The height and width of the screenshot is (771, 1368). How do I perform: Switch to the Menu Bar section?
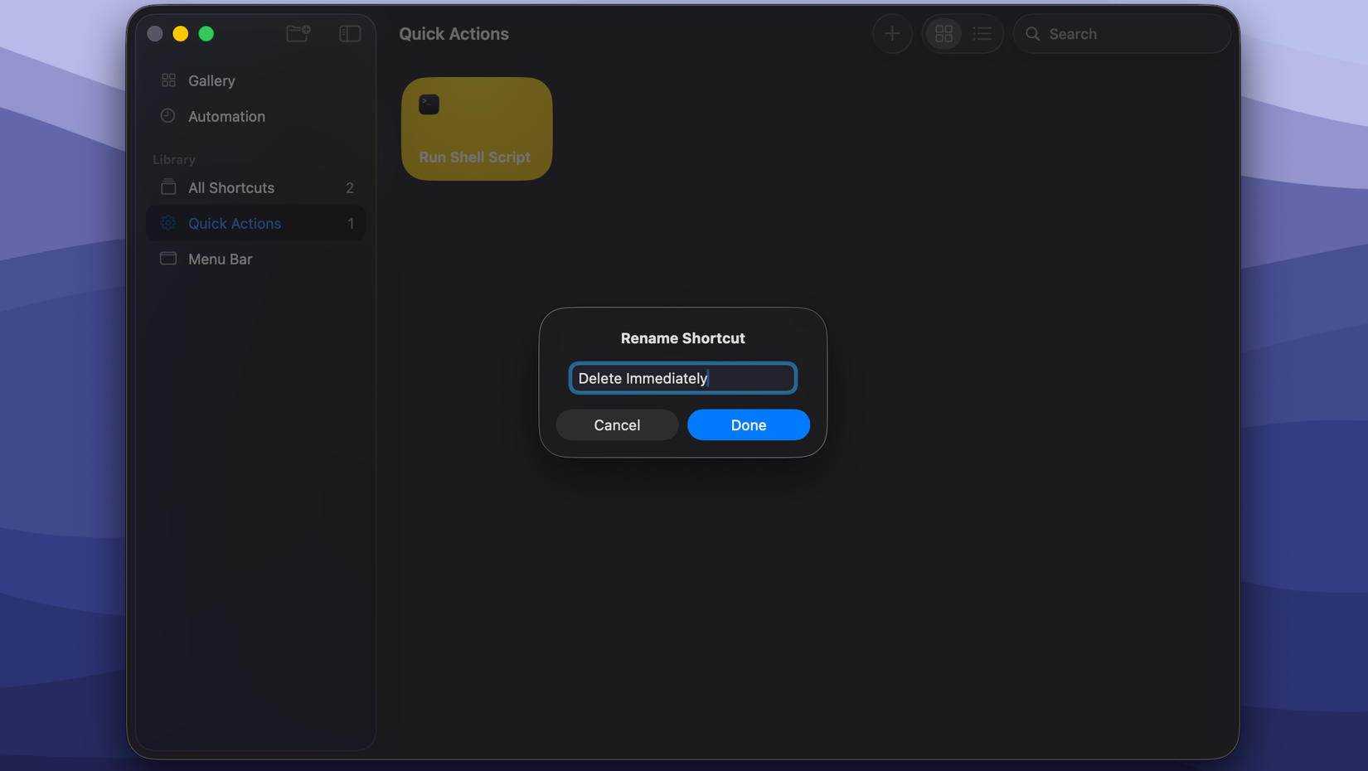[220, 259]
